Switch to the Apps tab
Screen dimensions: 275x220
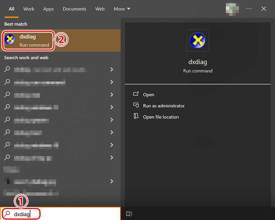pyautogui.click(x=48, y=9)
